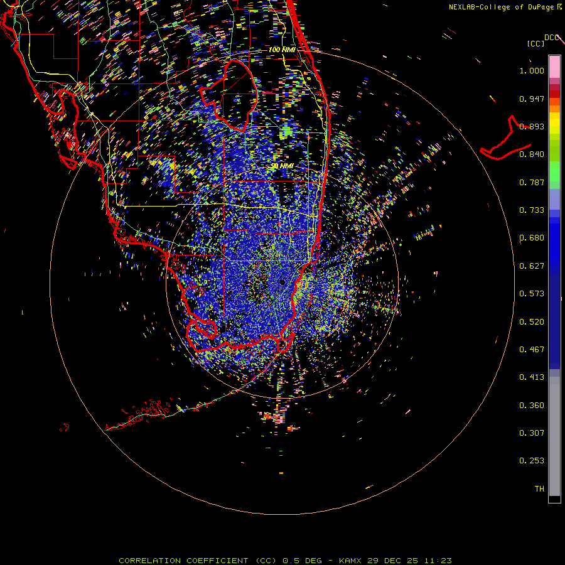The image size is (565, 565).
Task: Pick the yellow segment of the color bar
Action: [x=554, y=123]
